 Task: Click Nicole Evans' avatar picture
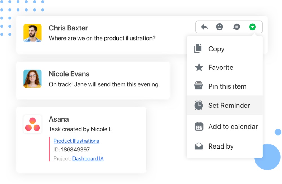[32, 79]
